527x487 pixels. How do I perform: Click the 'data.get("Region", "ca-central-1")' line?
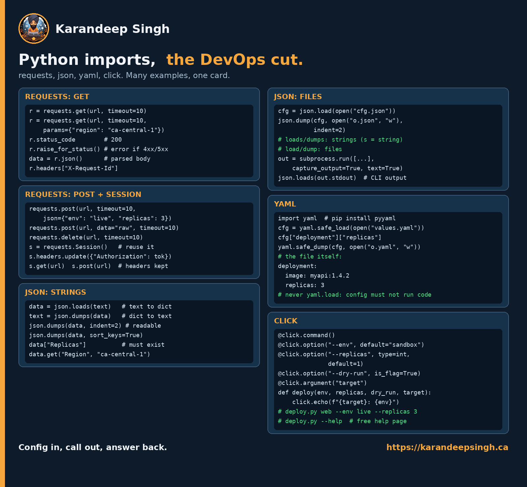pos(90,354)
